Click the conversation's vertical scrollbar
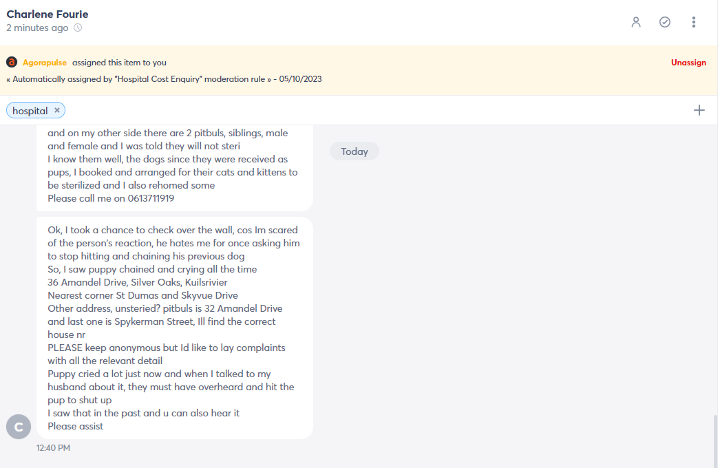The height and width of the screenshot is (468, 720). tap(715, 440)
